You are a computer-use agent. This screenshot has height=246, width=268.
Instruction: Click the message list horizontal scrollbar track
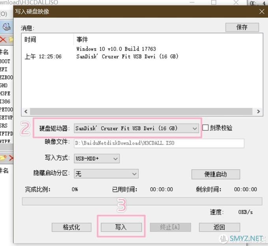point(141,111)
